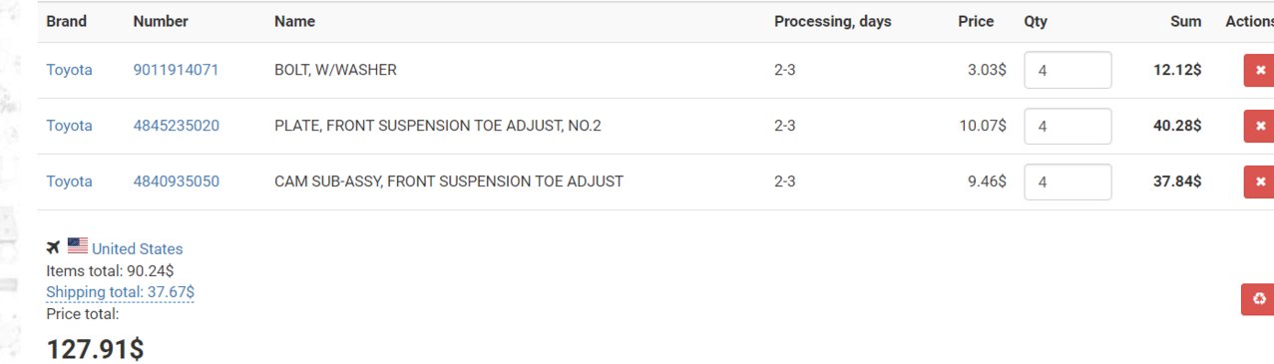The image size is (1274, 364).
Task: Delete the PLATE toe adjust item
Action: click(1259, 126)
